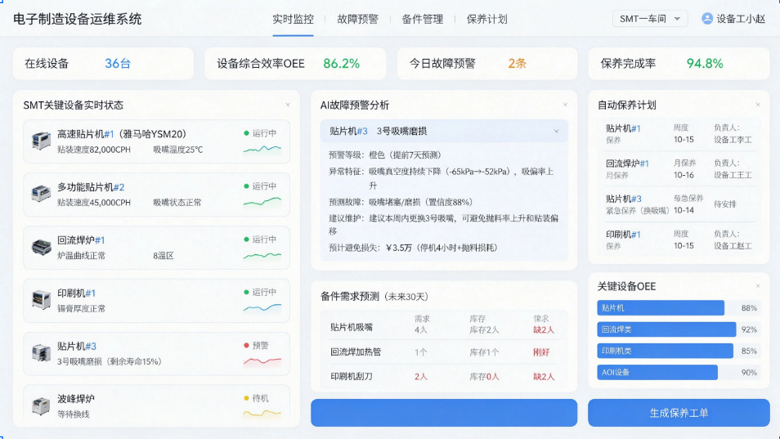The height and width of the screenshot is (439, 780).
Task: Click the 高速贴片机#1 machine icon
Action: tap(41, 141)
